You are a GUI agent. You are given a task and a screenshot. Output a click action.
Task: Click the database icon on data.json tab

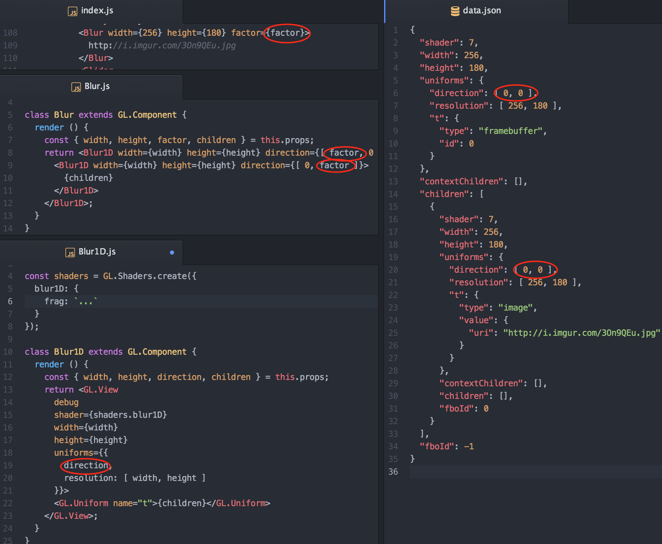pyautogui.click(x=455, y=11)
